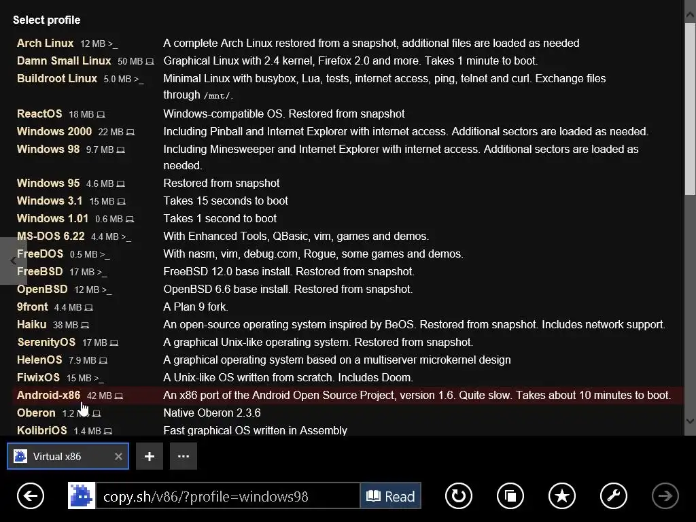The image size is (696, 522).
Task: Add page to favorites with star icon
Action: tap(562, 495)
